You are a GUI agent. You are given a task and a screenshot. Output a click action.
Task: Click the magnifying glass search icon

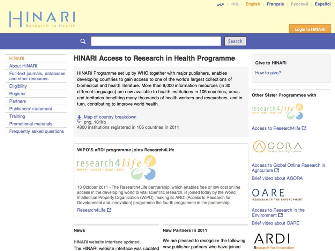[83, 41]
